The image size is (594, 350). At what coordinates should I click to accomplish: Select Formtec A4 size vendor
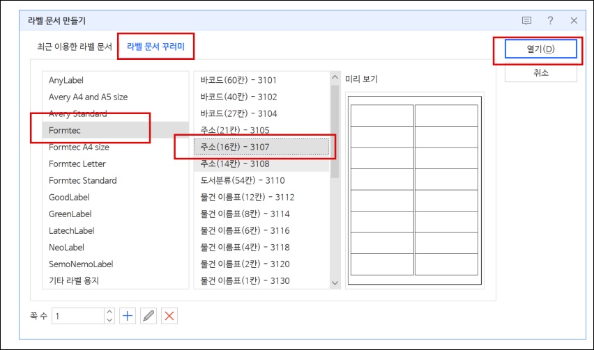[x=116, y=147]
